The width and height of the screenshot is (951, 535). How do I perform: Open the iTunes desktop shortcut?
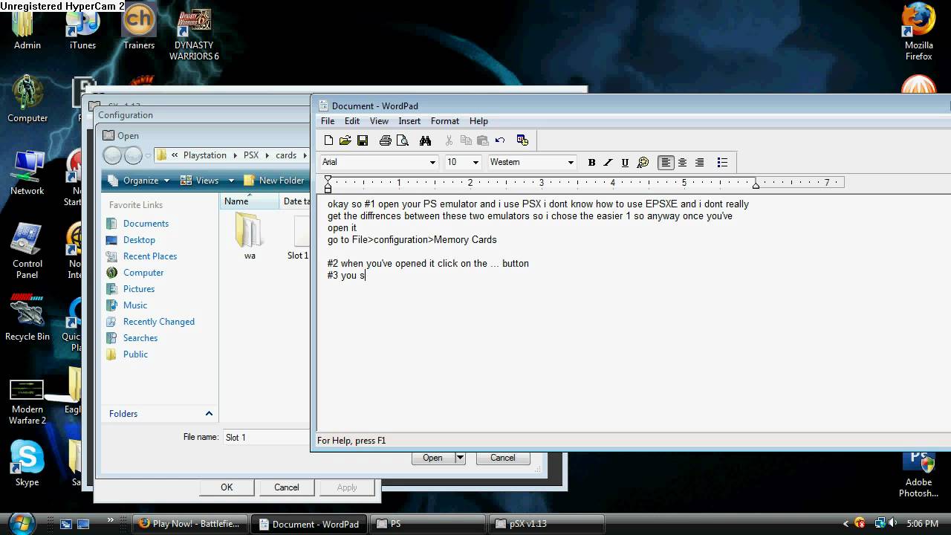pos(82,28)
